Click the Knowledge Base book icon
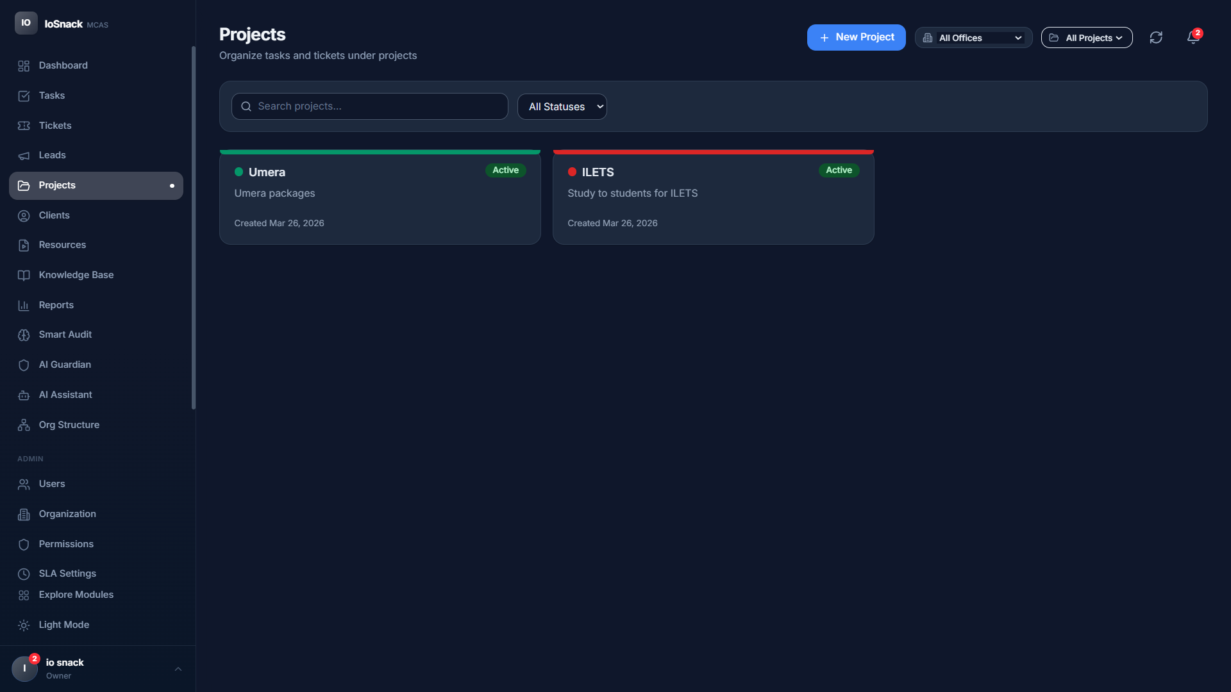Image resolution: width=1231 pixels, height=692 pixels. tap(24, 276)
